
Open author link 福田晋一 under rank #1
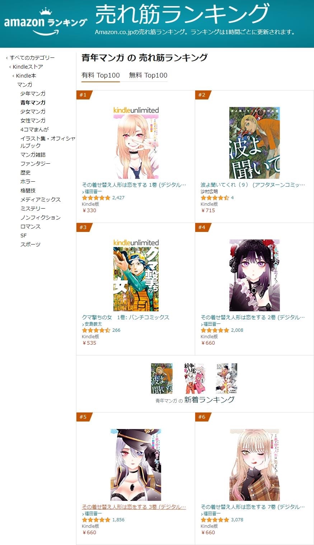click(93, 191)
